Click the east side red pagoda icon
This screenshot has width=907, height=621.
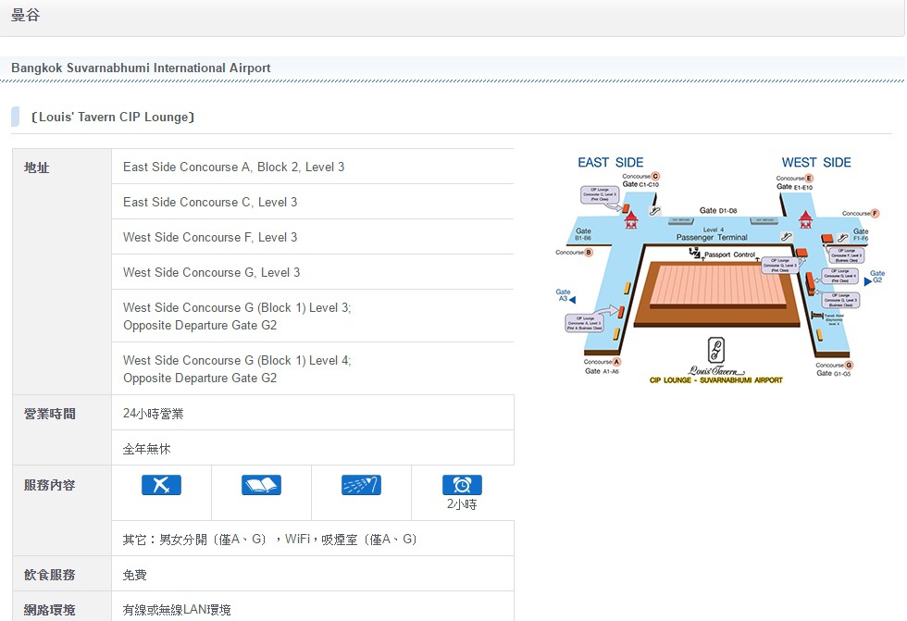(631, 219)
